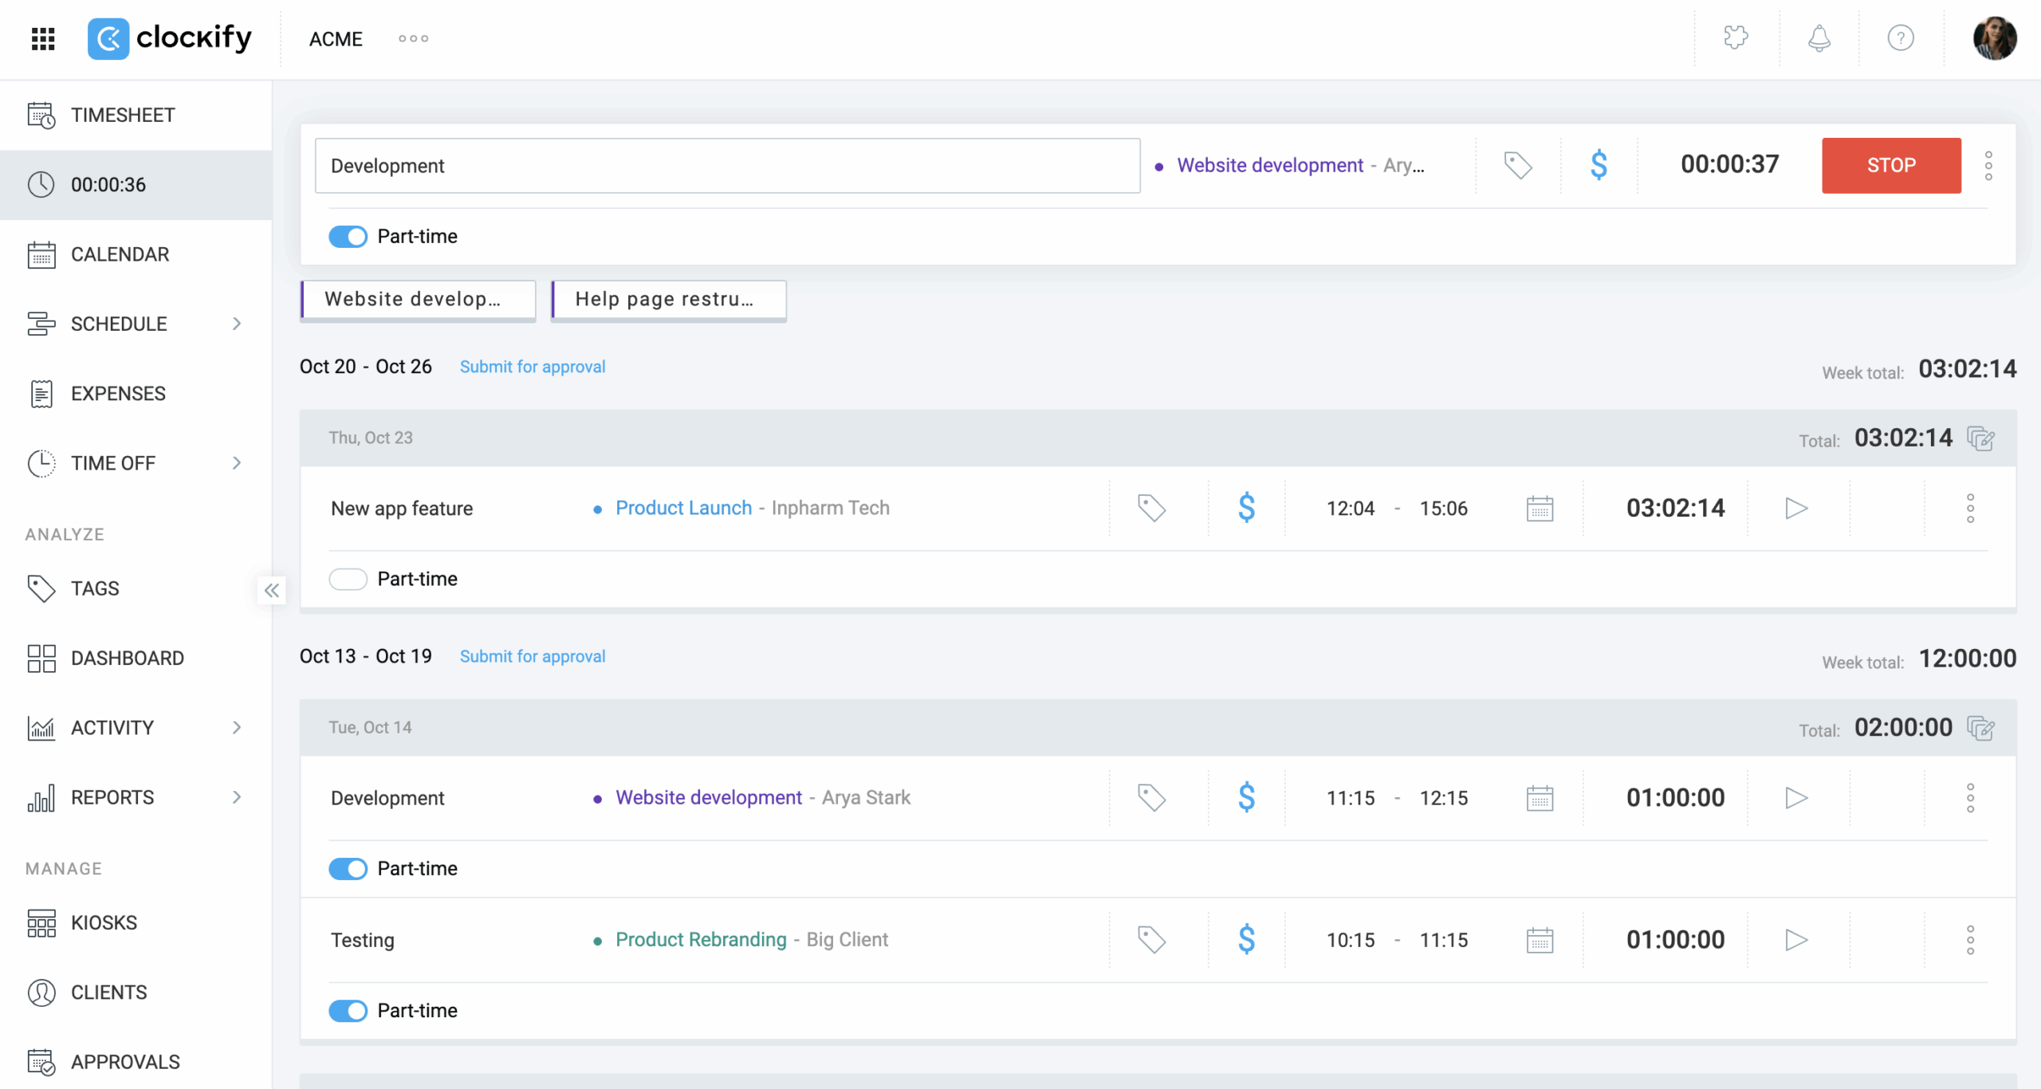Open the apps grid icon
The width and height of the screenshot is (2041, 1089).
click(x=43, y=38)
